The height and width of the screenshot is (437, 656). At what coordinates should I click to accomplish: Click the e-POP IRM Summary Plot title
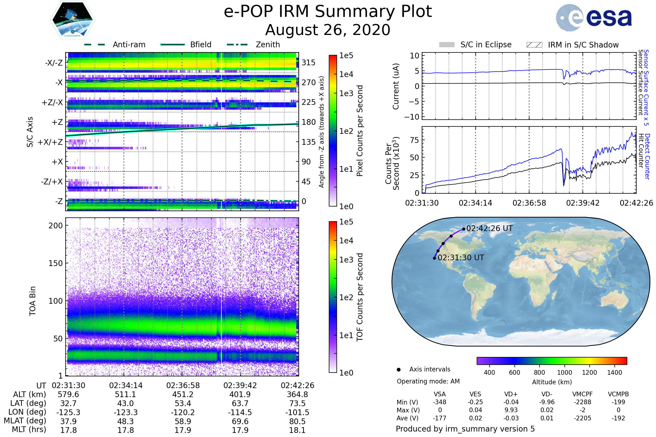tap(328, 12)
